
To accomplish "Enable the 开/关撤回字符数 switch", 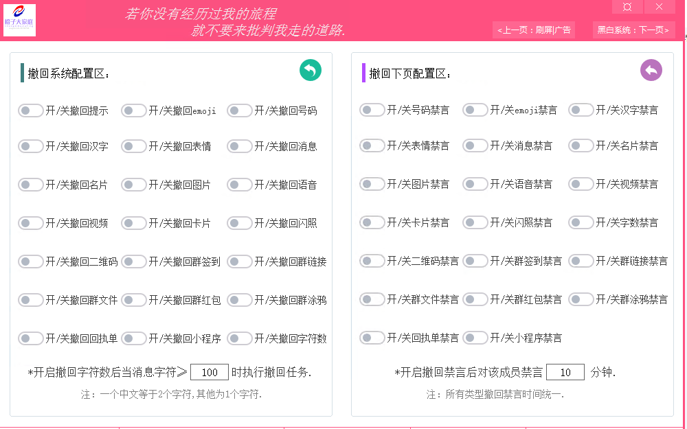I will coord(239,338).
